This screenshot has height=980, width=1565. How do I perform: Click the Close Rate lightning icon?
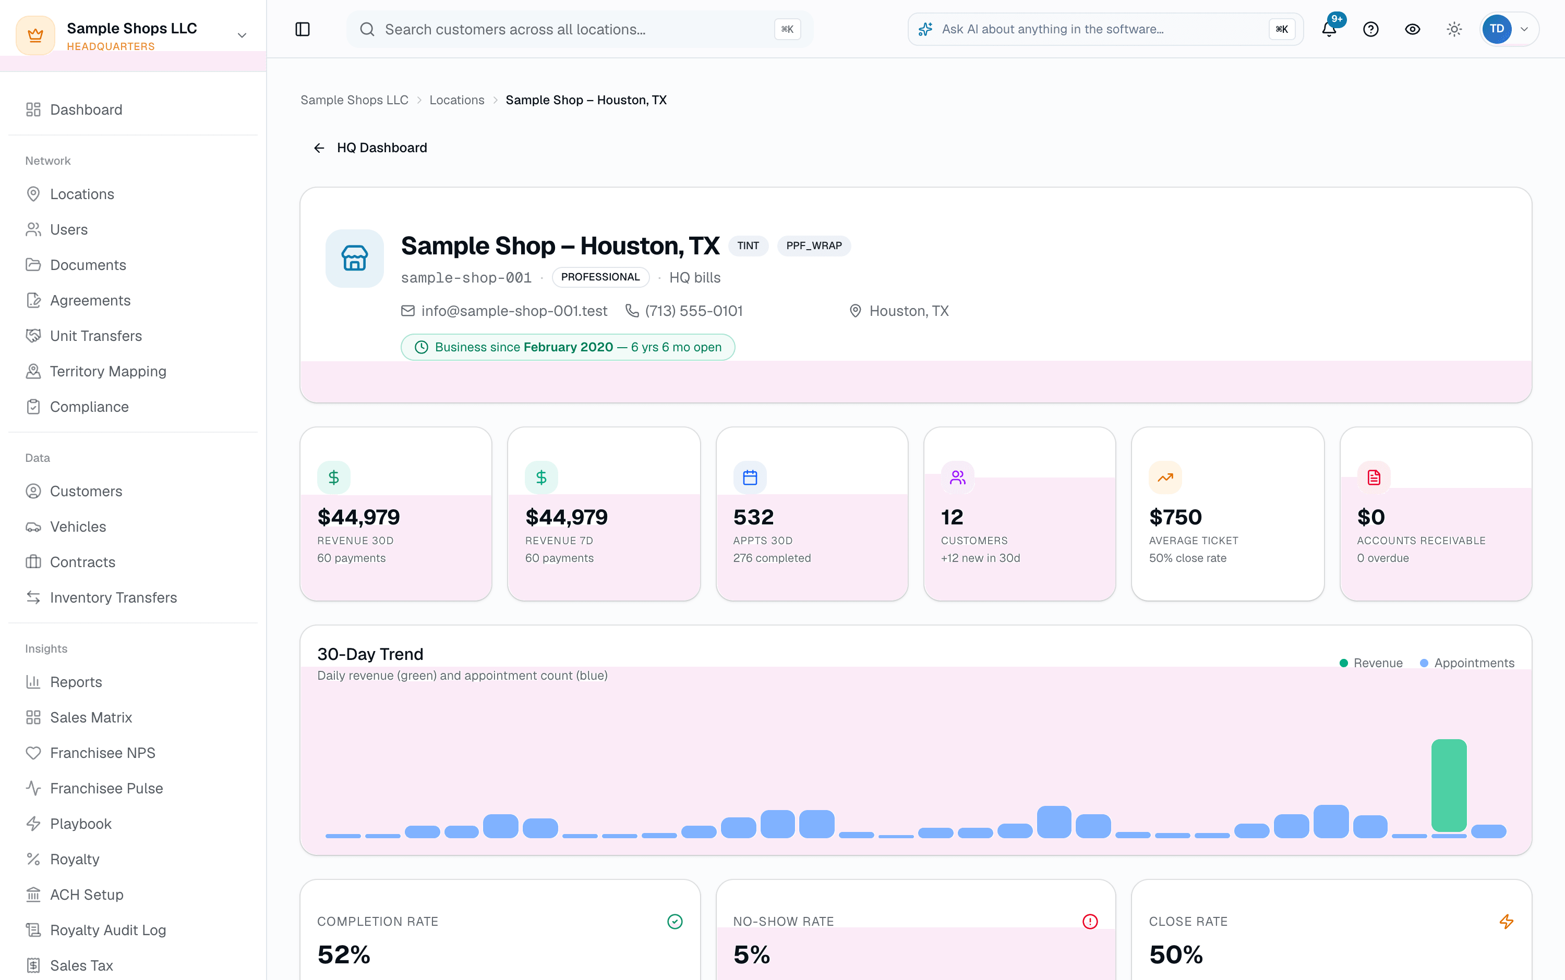[x=1507, y=922]
